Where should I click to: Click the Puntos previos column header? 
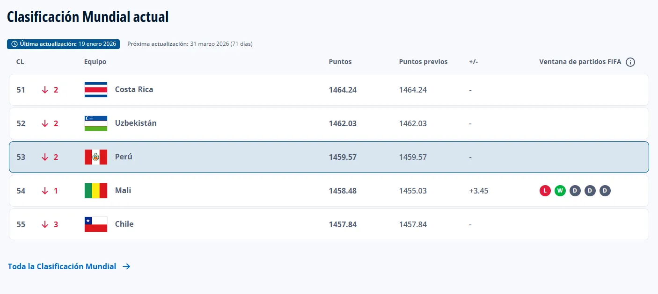(x=423, y=62)
